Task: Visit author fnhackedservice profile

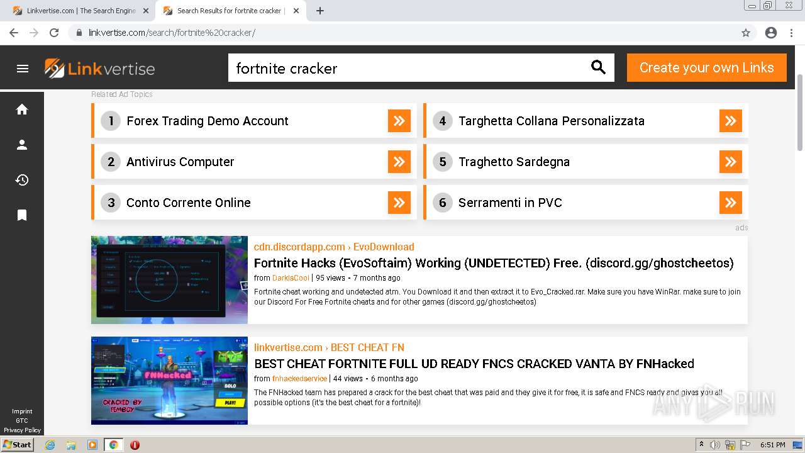Action: [x=299, y=378]
